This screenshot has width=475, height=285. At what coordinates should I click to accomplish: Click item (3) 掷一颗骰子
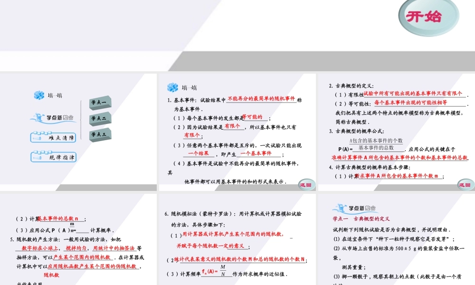coord(397,276)
